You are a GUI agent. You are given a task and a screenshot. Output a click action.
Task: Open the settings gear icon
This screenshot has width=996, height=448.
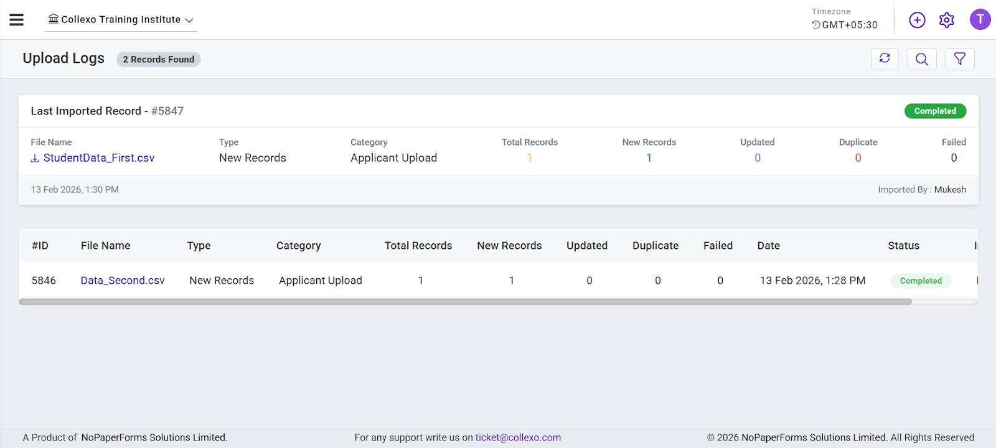click(x=947, y=20)
